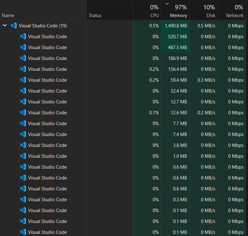The width and height of the screenshot is (248, 236).
Task: Click the memory value '3.8 MB'
Action: click(x=180, y=145)
